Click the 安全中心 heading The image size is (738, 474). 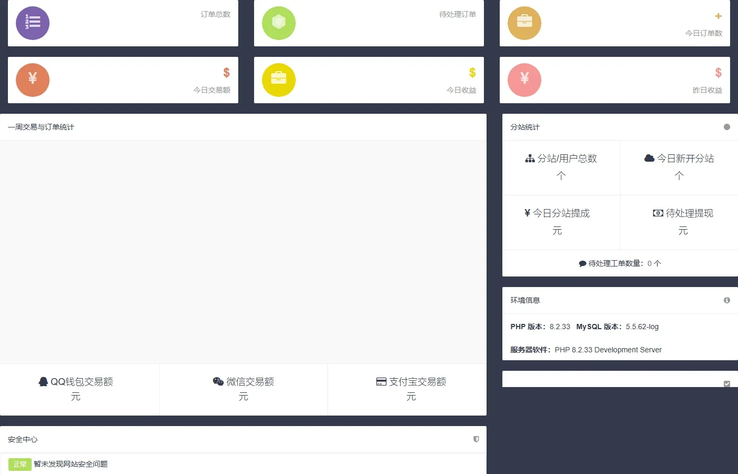[x=23, y=439]
